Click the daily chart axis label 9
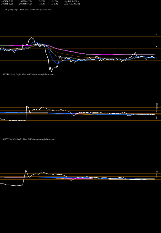This screenshot has height=233, width=161. [x=156, y=35]
